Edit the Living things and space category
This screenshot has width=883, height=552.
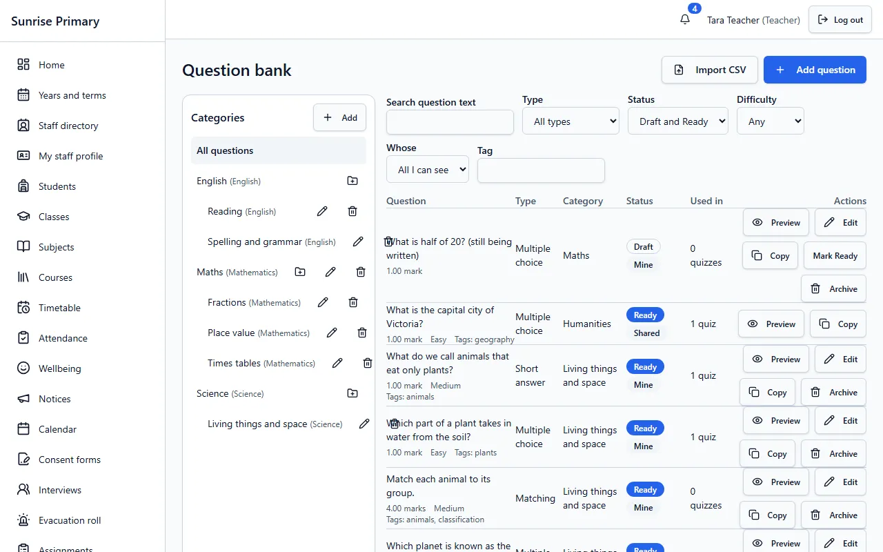[x=364, y=424]
